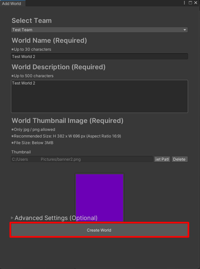200x269 pixels.
Task: Click the World Name input field
Action: (100, 56)
